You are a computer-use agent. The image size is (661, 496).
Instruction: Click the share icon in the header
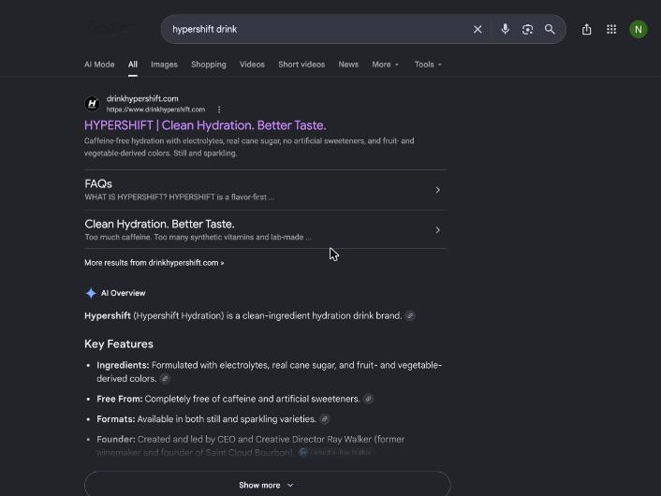(586, 30)
